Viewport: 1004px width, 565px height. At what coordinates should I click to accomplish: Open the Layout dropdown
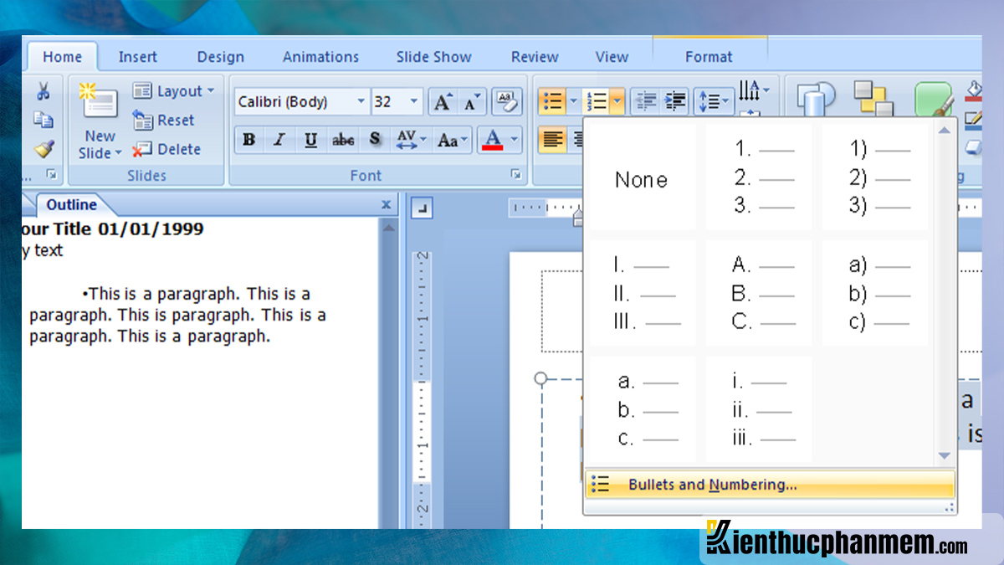coord(173,91)
